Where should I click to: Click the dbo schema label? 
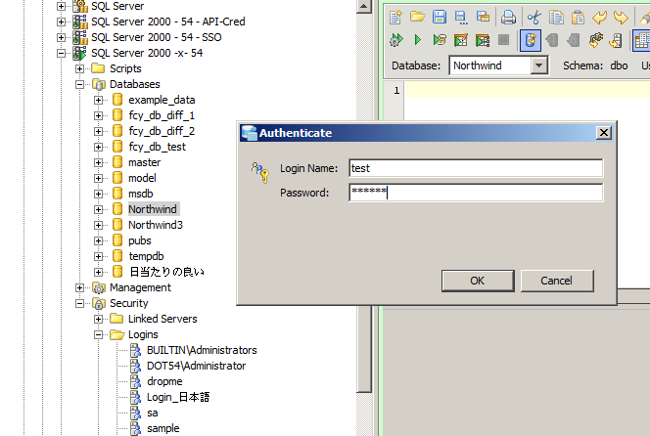[x=619, y=65]
